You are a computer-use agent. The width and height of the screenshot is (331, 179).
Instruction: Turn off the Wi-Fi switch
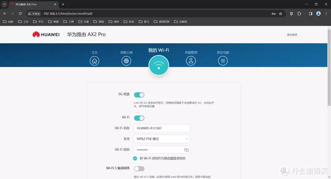(x=139, y=118)
